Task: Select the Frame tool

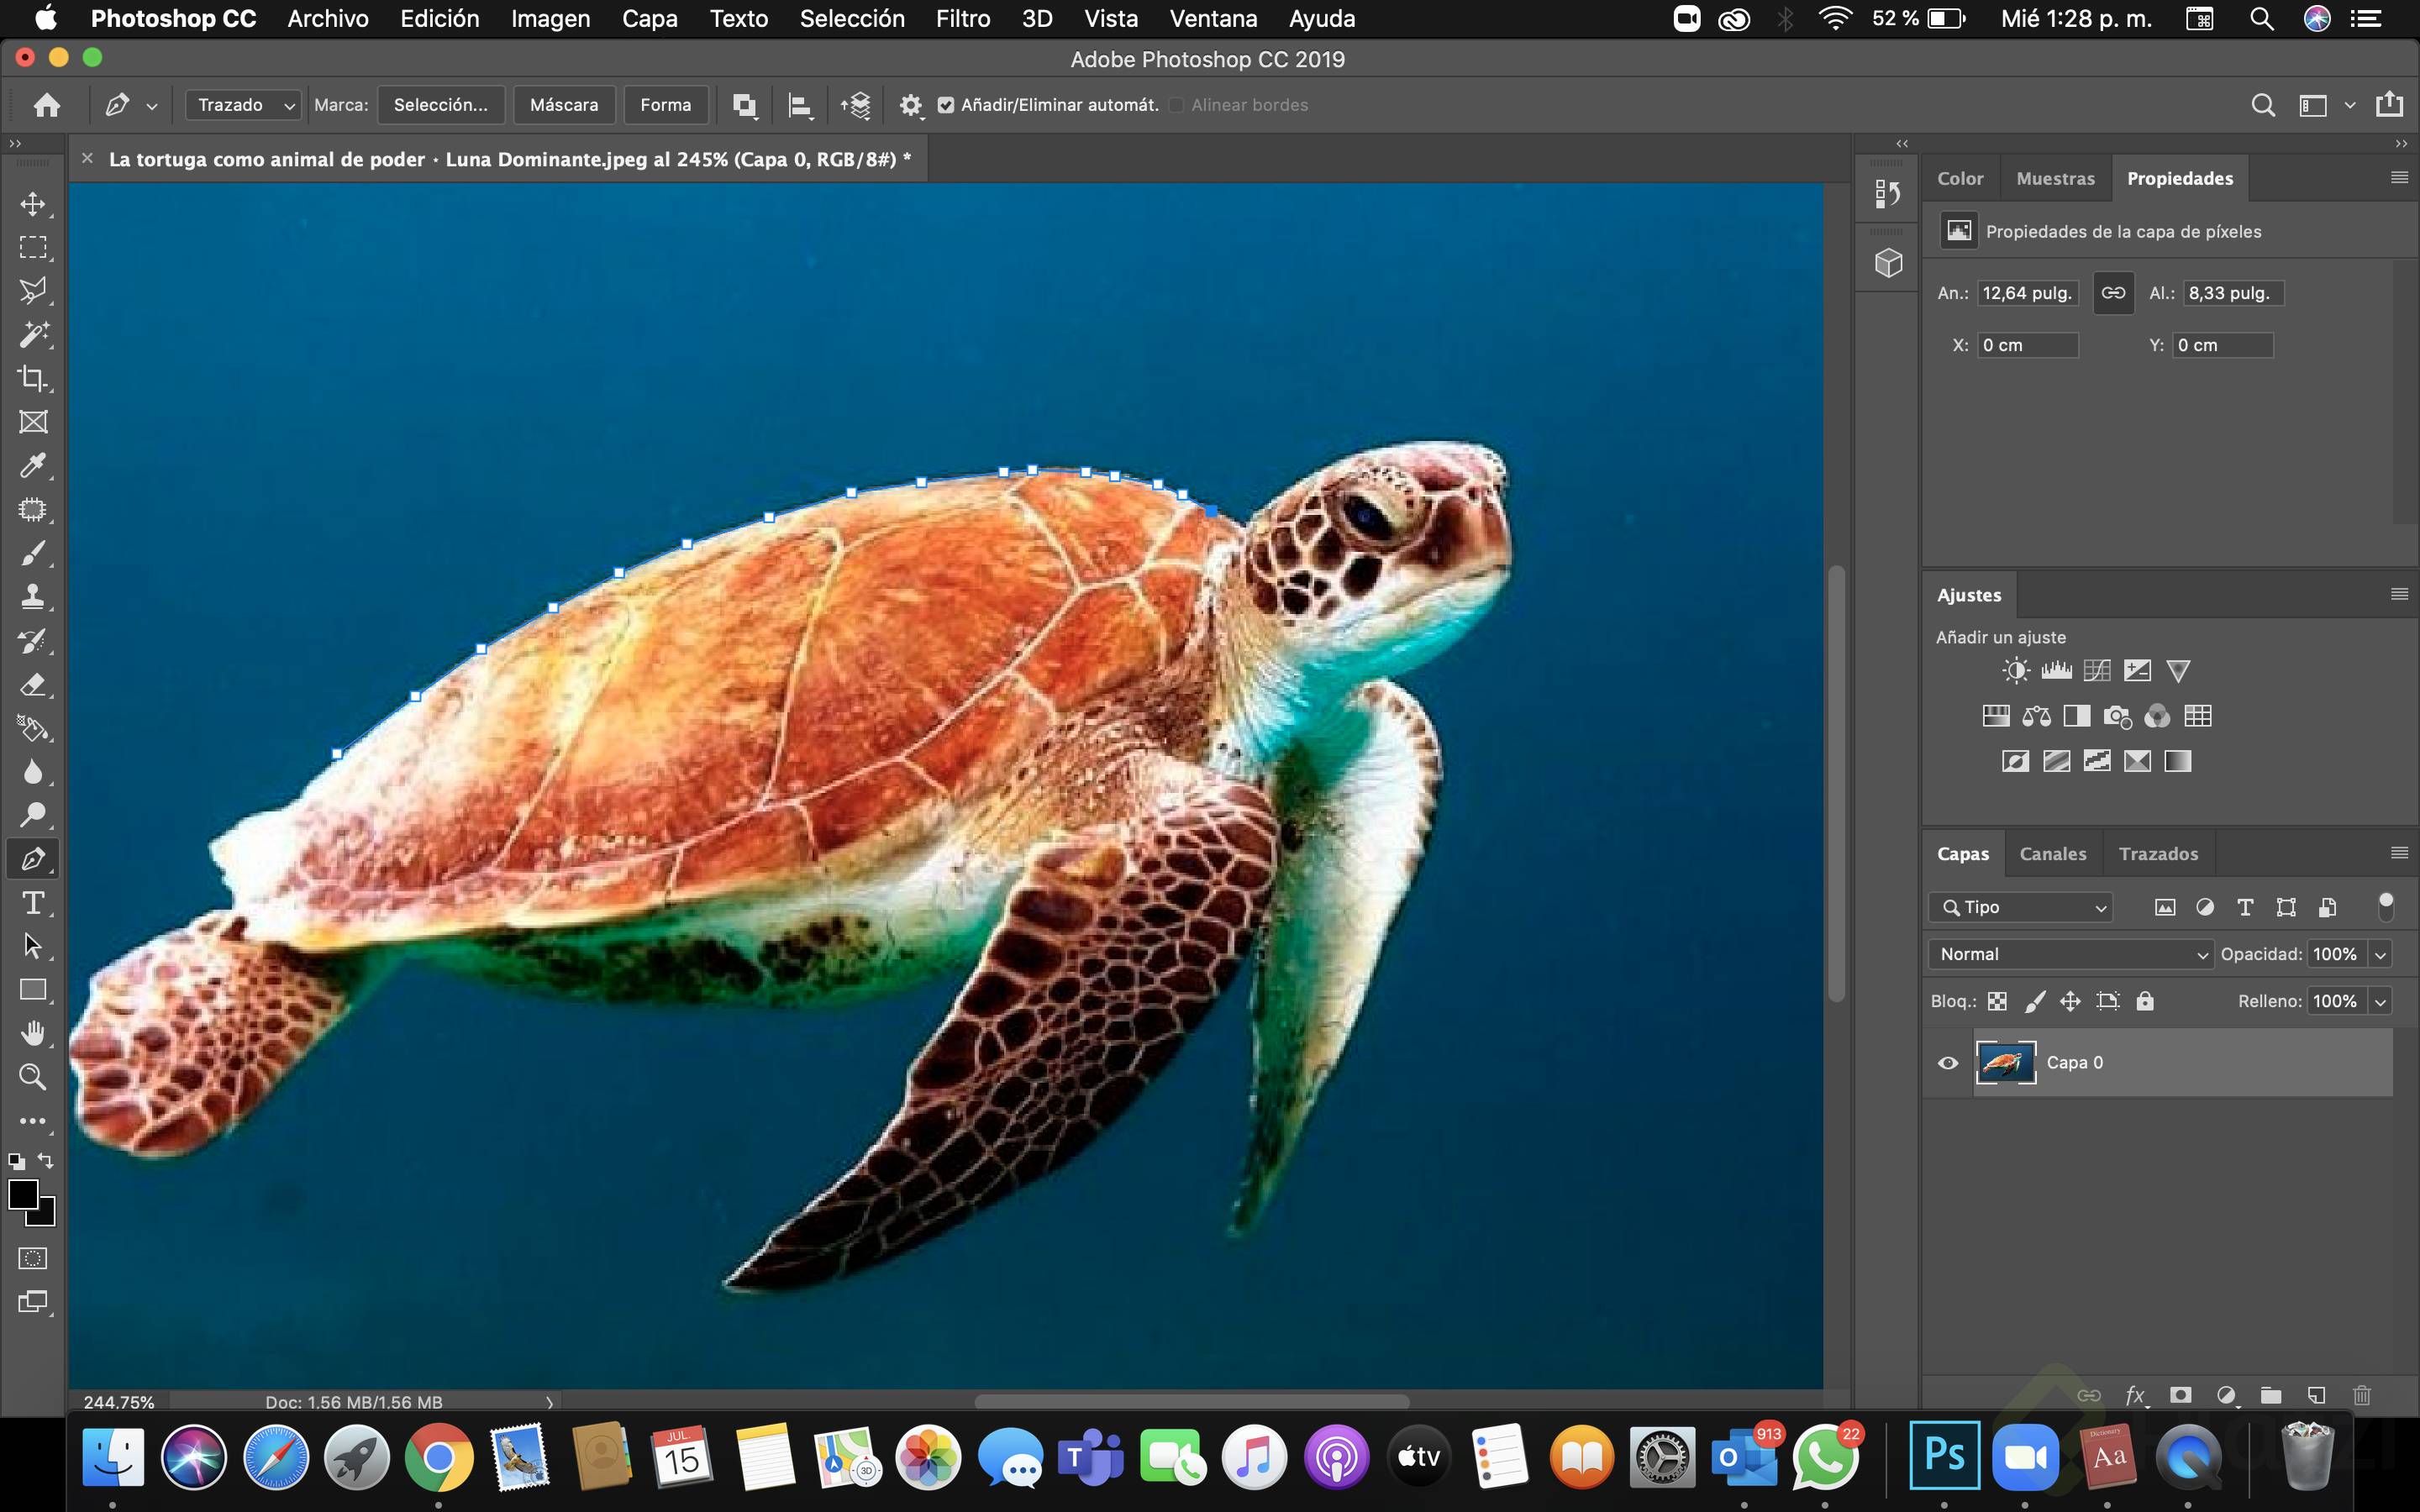Action: [x=33, y=422]
